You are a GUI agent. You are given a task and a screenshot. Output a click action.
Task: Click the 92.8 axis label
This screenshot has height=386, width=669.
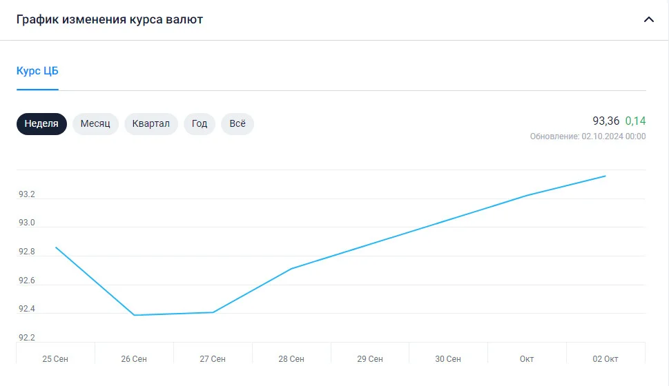click(x=26, y=252)
